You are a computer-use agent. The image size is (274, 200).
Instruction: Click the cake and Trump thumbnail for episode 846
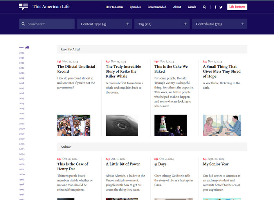tap(171, 125)
